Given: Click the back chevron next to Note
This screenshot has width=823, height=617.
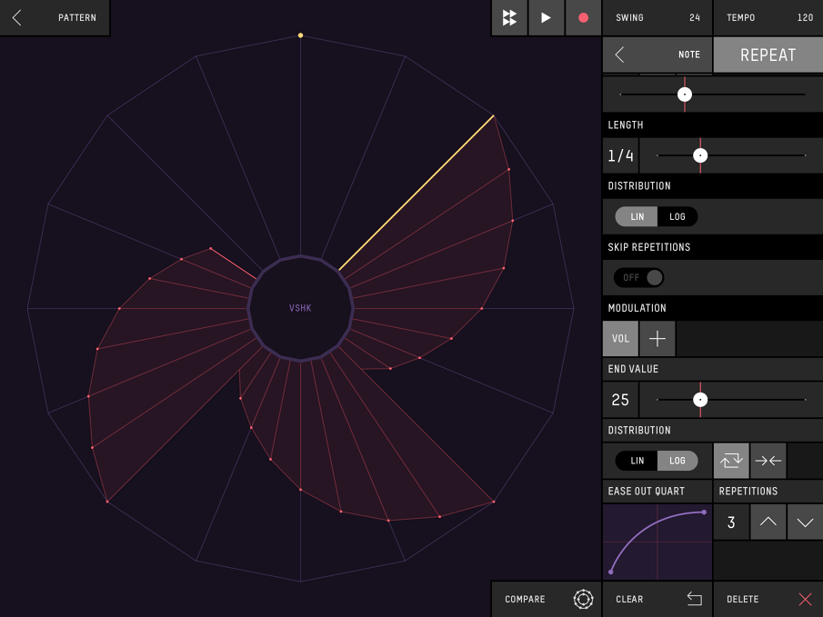Looking at the screenshot, I should (x=620, y=55).
